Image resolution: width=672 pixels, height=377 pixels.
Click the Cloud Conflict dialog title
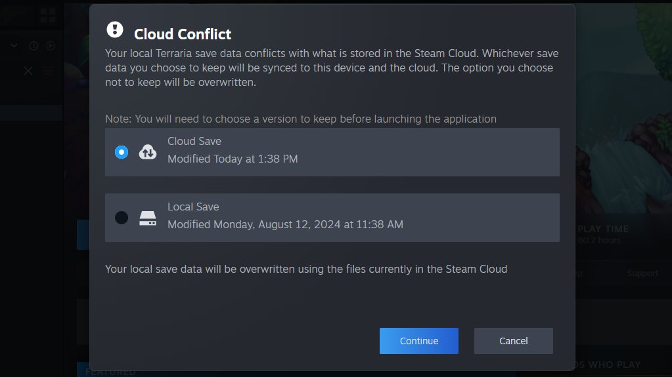183,34
